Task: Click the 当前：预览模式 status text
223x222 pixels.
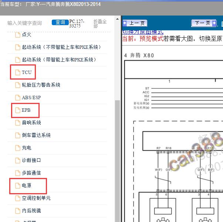Action: (x=143, y=38)
